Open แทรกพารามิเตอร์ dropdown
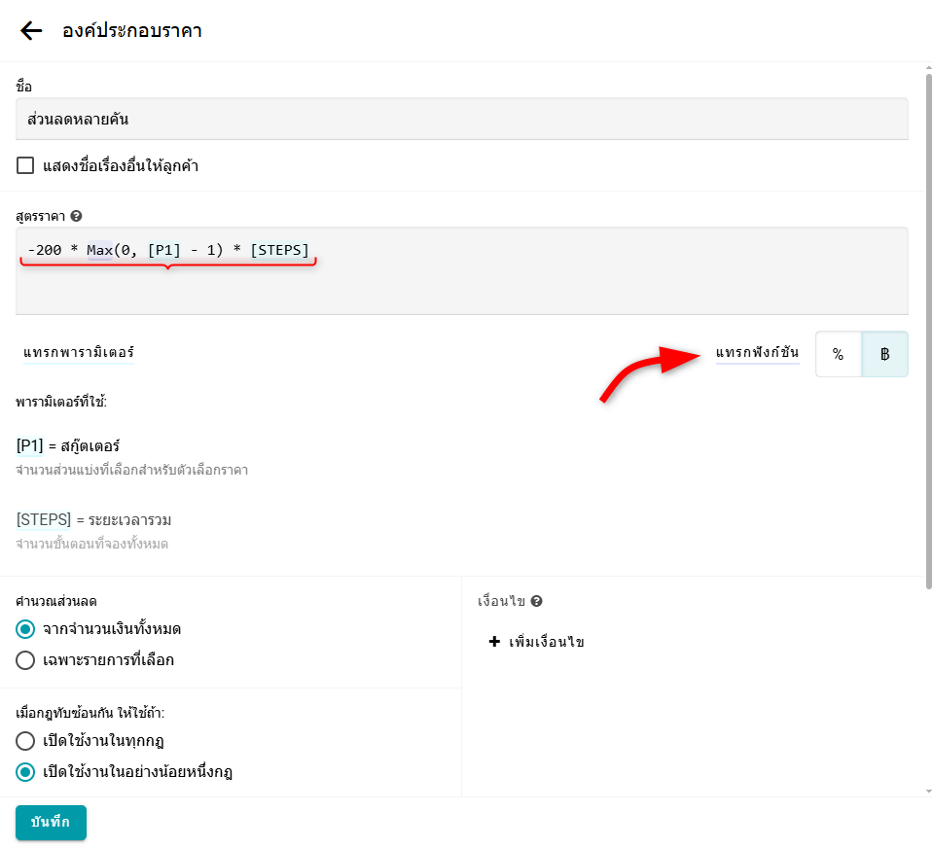The width and height of the screenshot is (933, 848). coord(78,352)
